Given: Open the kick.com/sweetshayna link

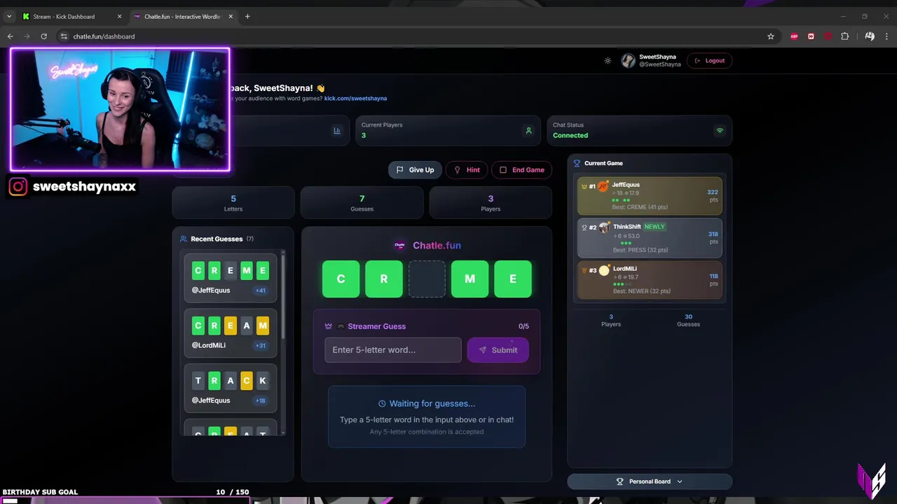Looking at the screenshot, I should (x=355, y=99).
